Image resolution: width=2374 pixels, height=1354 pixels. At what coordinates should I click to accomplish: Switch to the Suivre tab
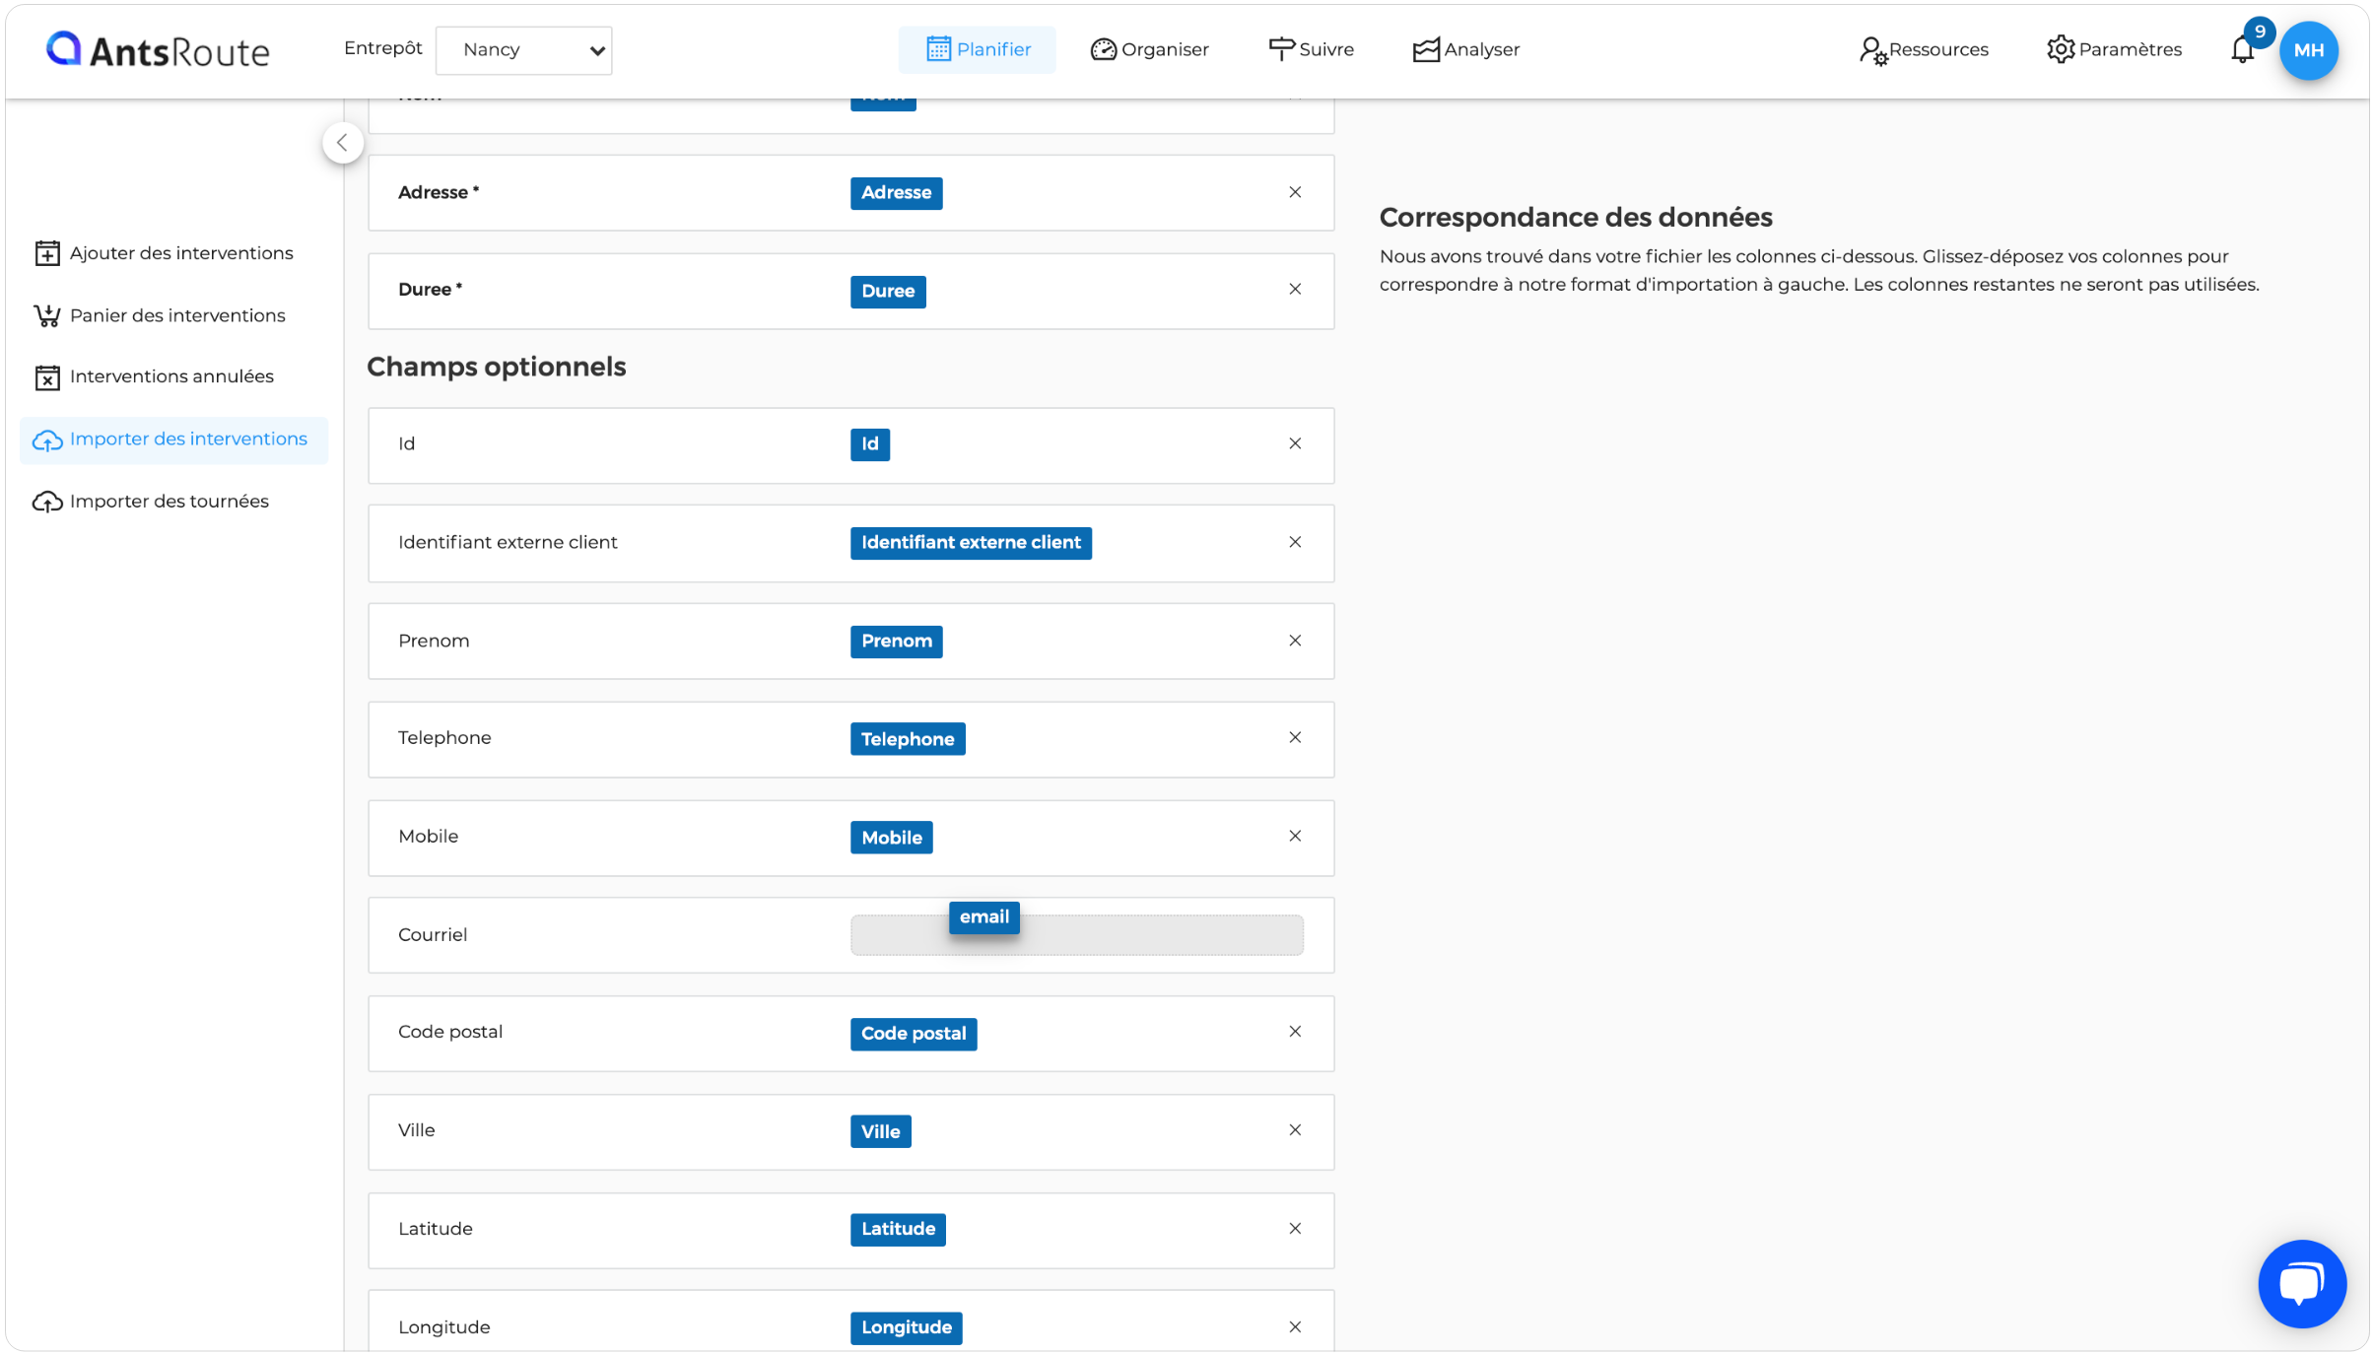coord(1311,49)
